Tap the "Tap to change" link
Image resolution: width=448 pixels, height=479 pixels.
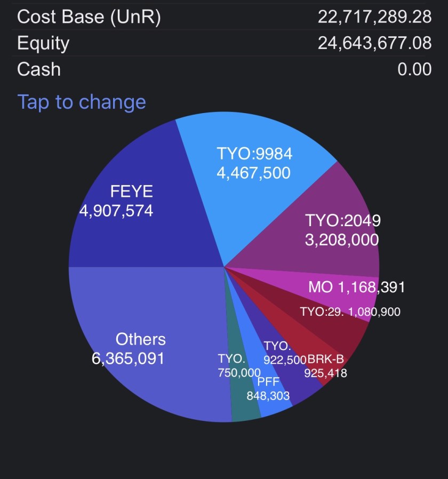[82, 101]
